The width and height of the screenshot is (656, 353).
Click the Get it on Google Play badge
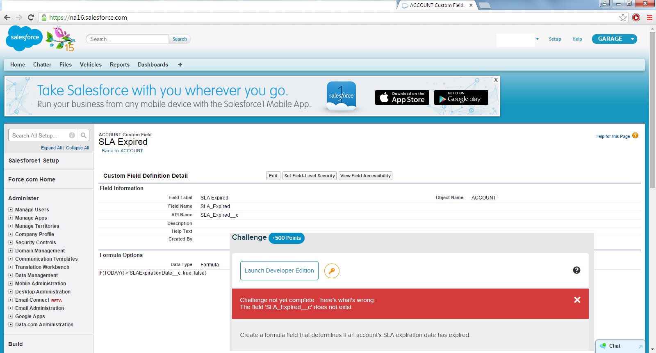pos(461,97)
